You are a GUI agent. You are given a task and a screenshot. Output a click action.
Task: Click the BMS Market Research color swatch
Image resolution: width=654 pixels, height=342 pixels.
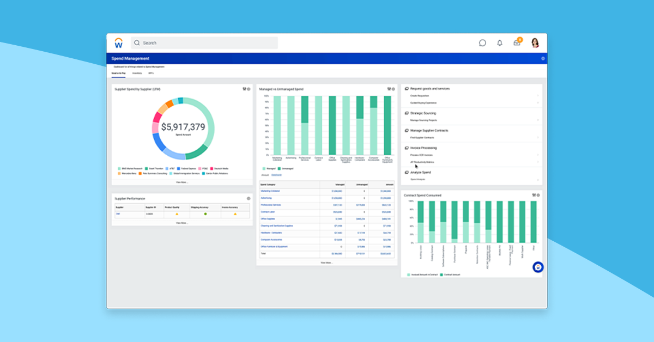coord(119,169)
